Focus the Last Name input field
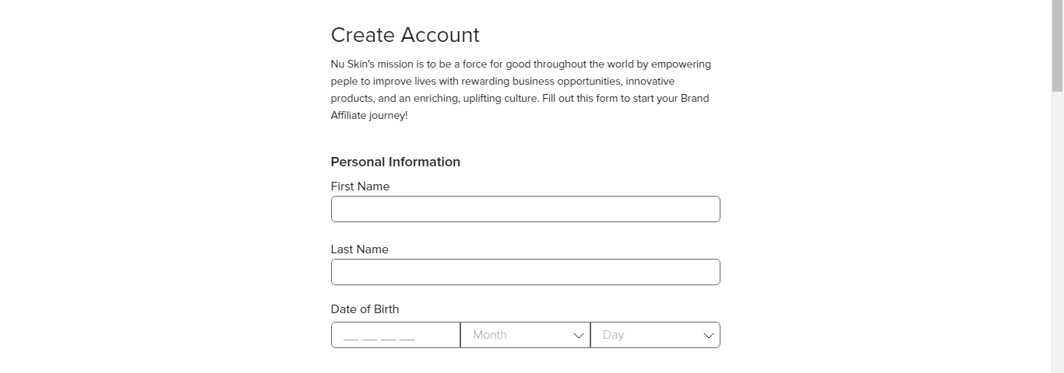Image resolution: width=1064 pixels, height=373 pixels. (x=526, y=272)
